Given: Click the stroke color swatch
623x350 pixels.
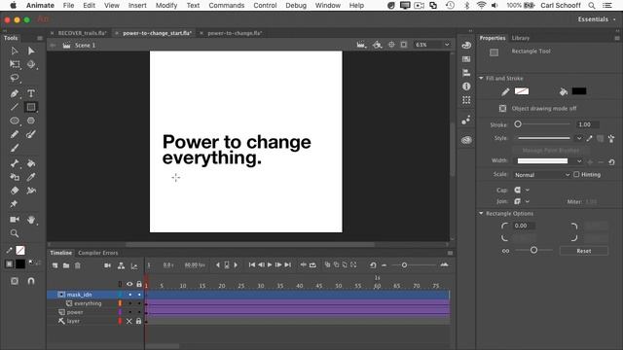Looking at the screenshot, I should (522, 91).
